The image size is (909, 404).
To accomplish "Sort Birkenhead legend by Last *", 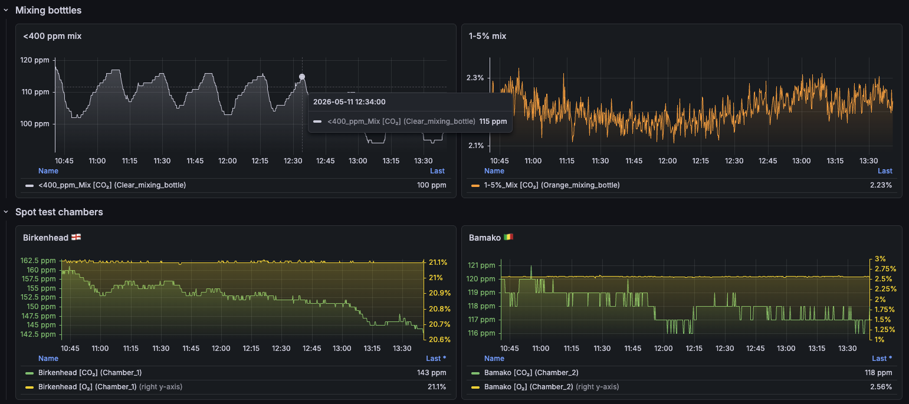I will pyautogui.click(x=436, y=359).
